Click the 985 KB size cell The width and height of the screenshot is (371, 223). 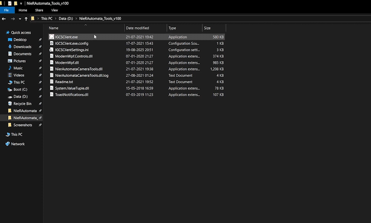click(x=218, y=62)
